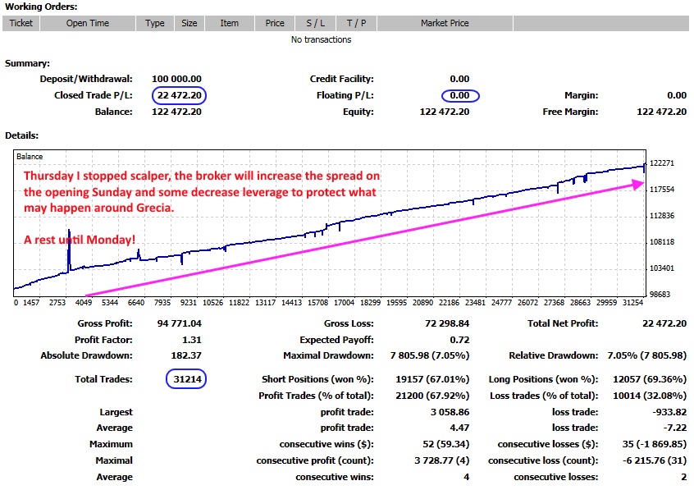Screen dimensions: 694x490
Task: Click the Equity value 122 472.20
Action: (x=445, y=112)
